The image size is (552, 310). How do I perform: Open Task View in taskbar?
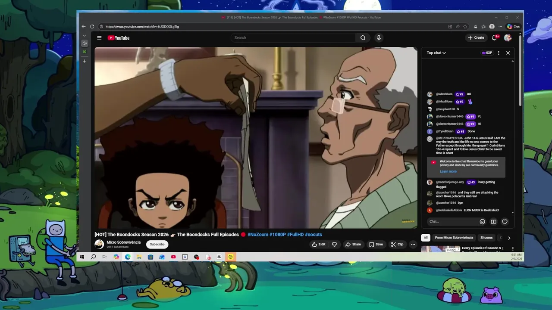coord(104,257)
